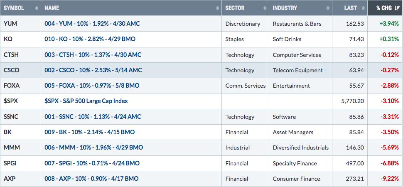Select the highlighted CSCO row link

pos(93,70)
